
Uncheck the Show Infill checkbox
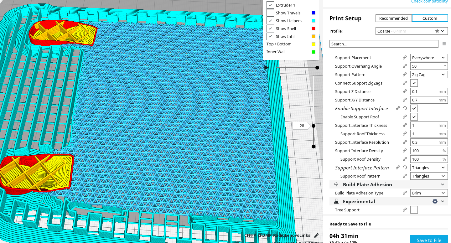click(270, 36)
